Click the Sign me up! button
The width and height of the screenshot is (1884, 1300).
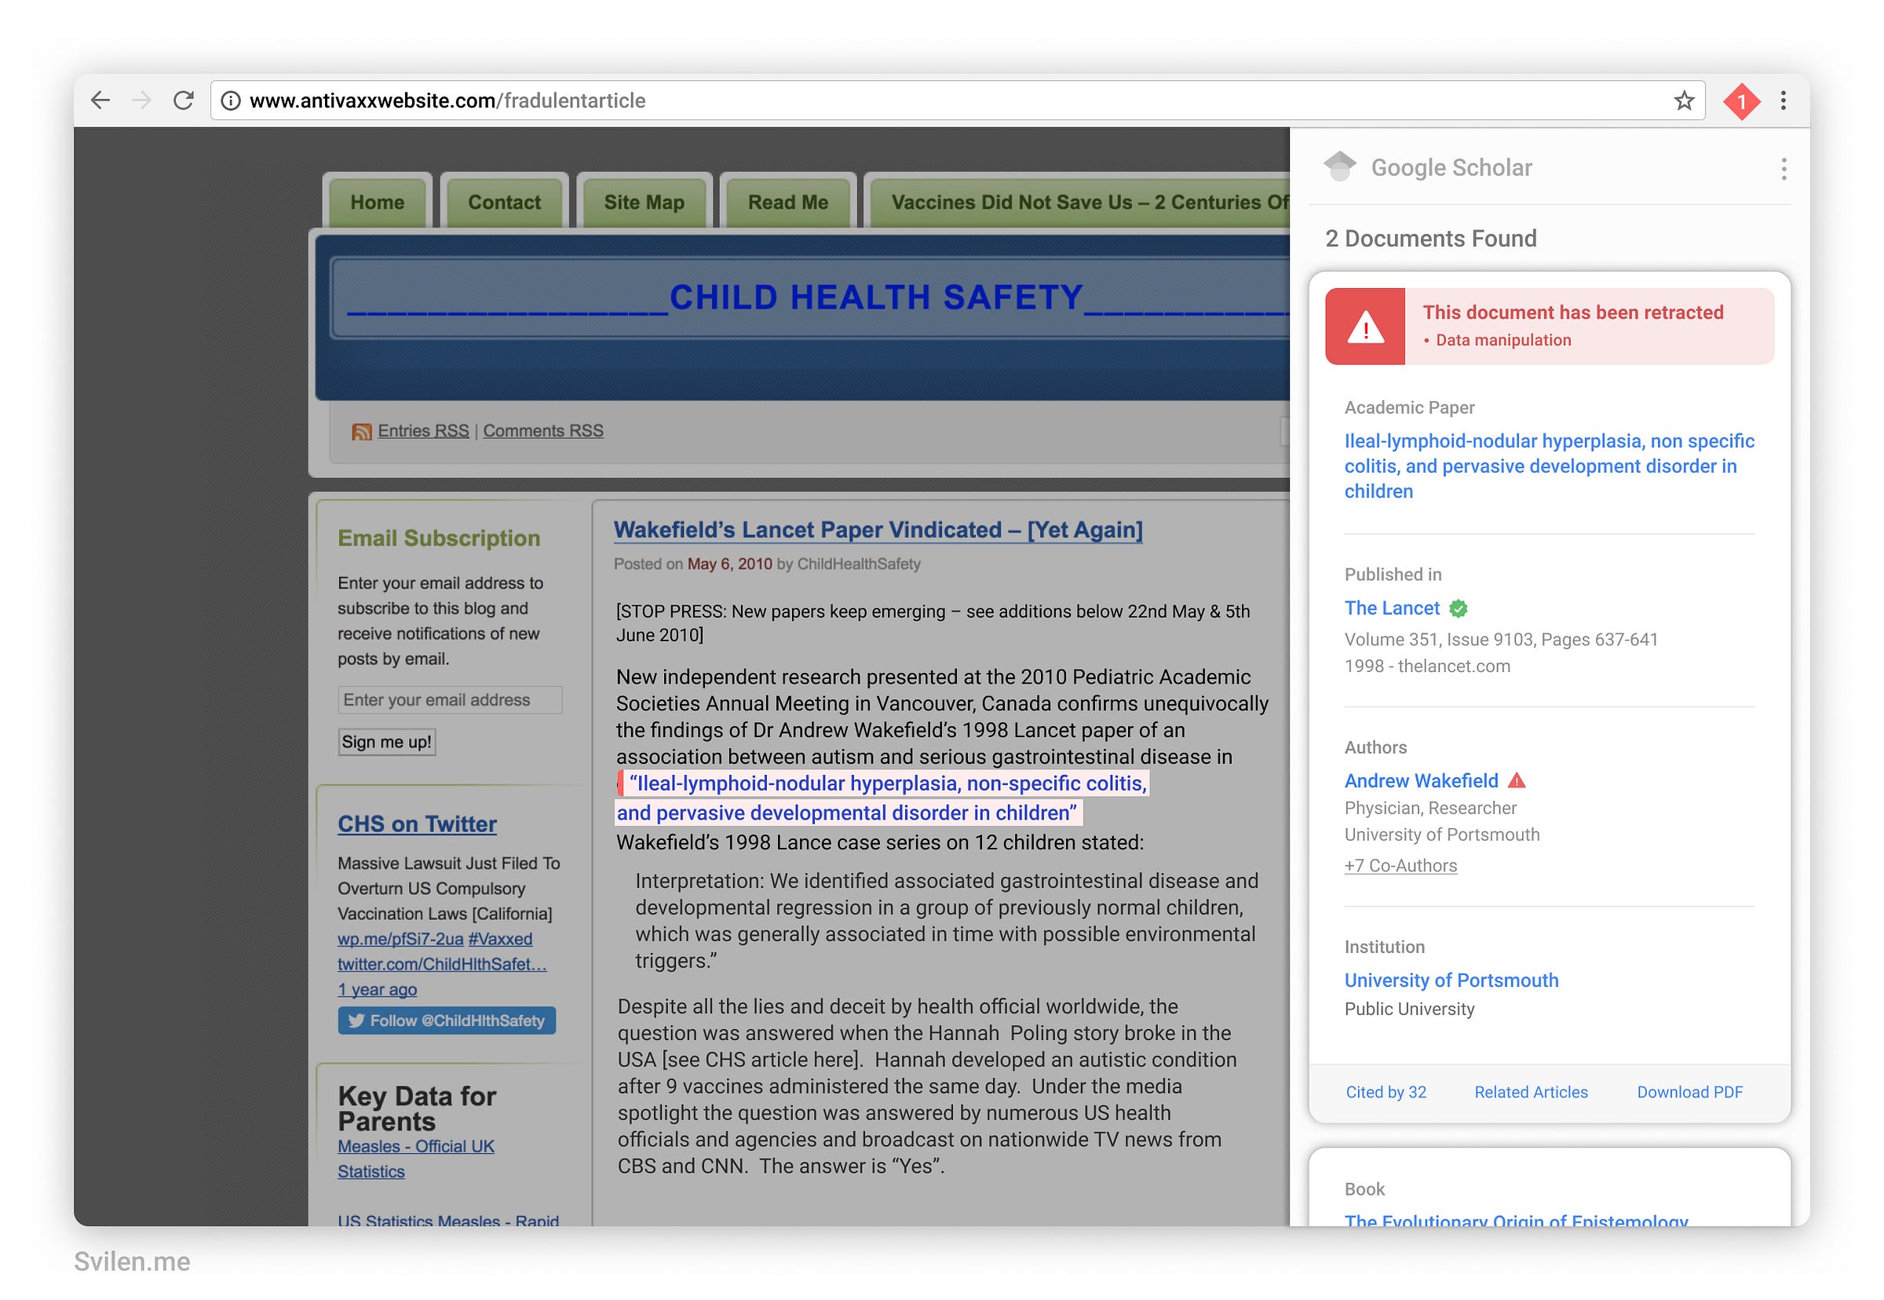[x=387, y=742]
